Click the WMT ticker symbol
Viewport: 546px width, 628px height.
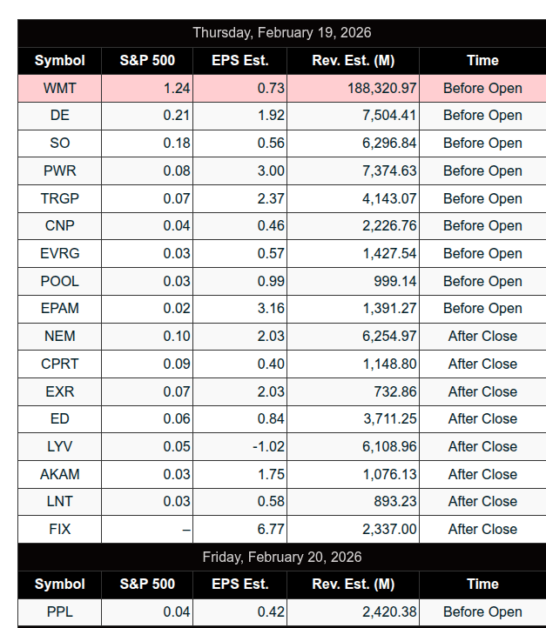[59, 88]
